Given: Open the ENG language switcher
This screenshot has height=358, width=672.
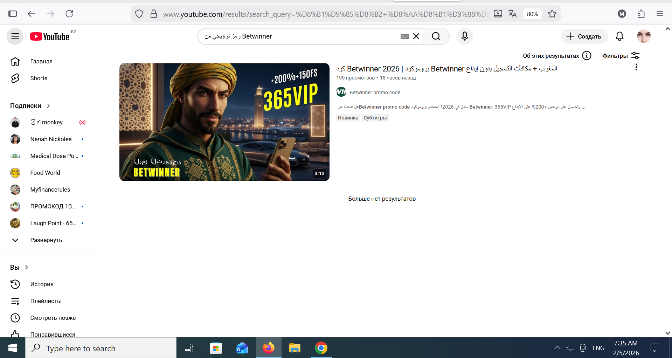Looking at the screenshot, I should [x=598, y=348].
